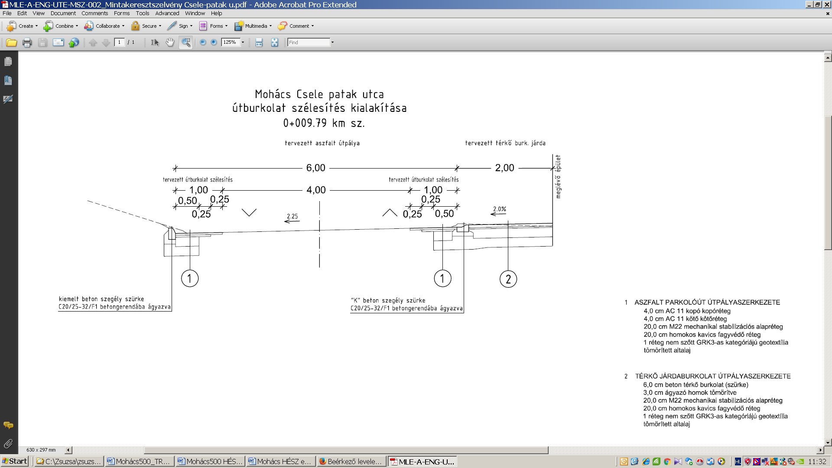Click the Print icon in toolbar

pyautogui.click(x=27, y=42)
